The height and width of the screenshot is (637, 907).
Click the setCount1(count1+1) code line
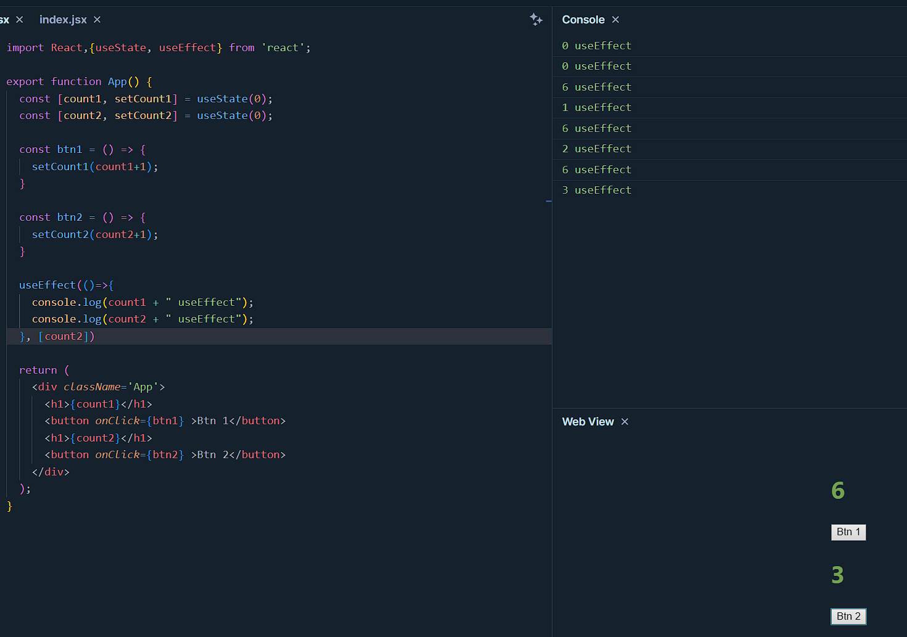95,167
